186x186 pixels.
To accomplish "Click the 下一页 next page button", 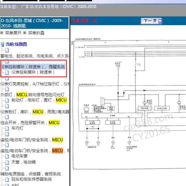I will coord(151,21).
